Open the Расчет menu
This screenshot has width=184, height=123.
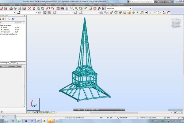tap(48, 5)
